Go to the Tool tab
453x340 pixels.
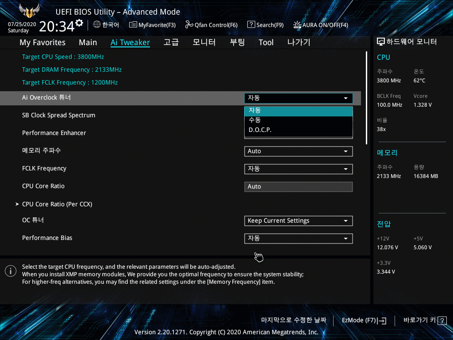tap(266, 42)
